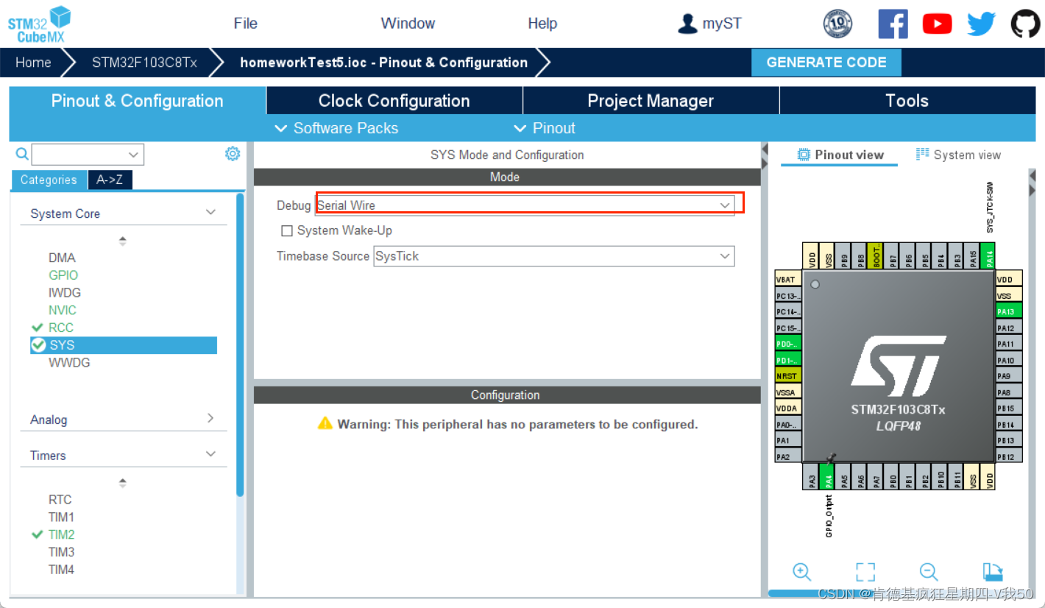Open the File menu
This screenshot has width=1045, height=608.
click(245, 24)
